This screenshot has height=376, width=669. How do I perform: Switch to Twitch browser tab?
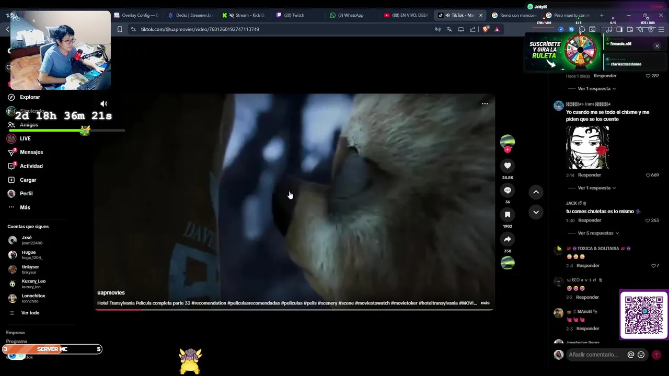298,15
